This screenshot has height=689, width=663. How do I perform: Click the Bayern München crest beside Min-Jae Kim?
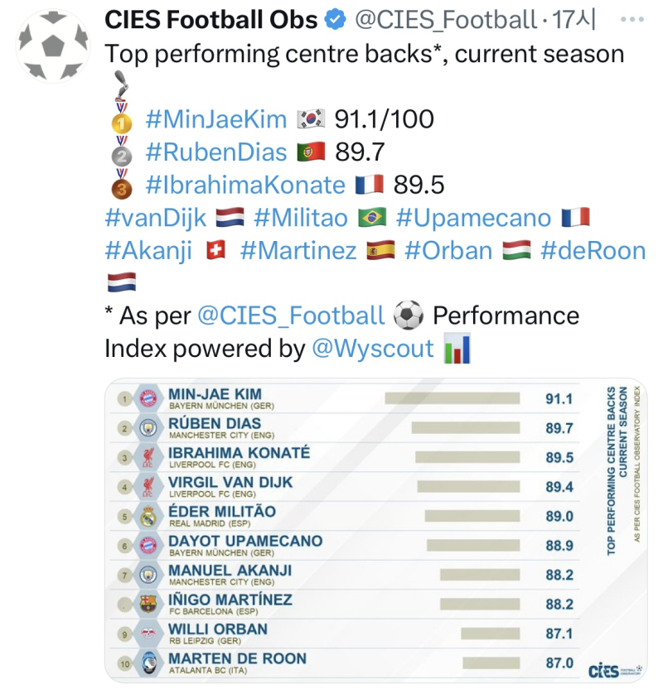(148, 398)
